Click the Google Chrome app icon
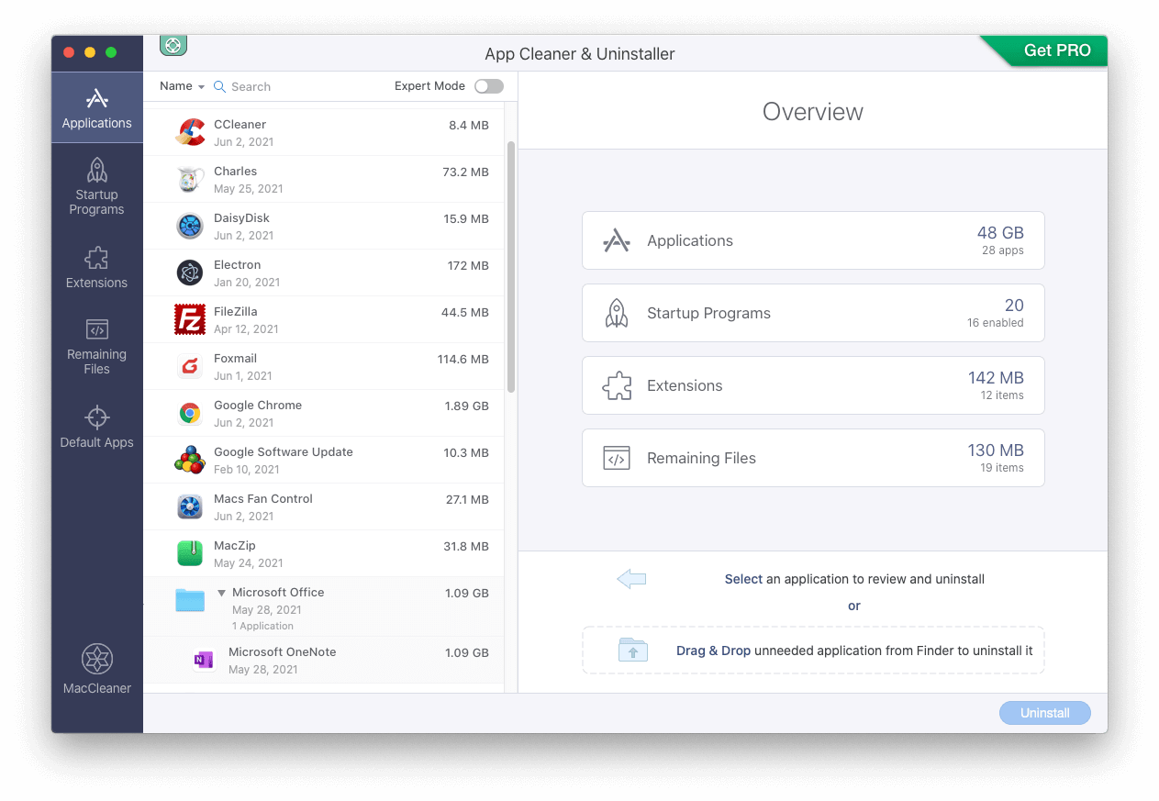1159x801 pixels. (x=190, y=414)
